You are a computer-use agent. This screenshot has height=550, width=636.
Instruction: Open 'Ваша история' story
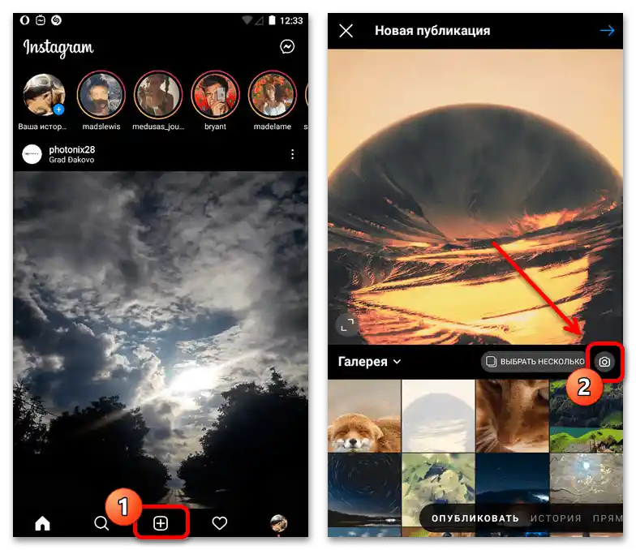[44, 94]
